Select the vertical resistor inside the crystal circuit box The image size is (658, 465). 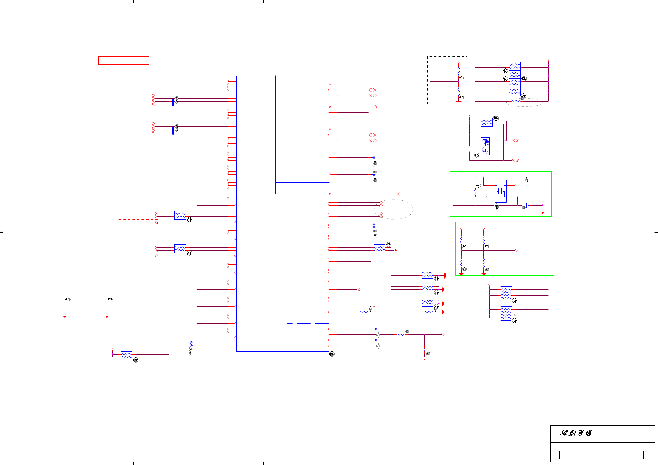475,192
